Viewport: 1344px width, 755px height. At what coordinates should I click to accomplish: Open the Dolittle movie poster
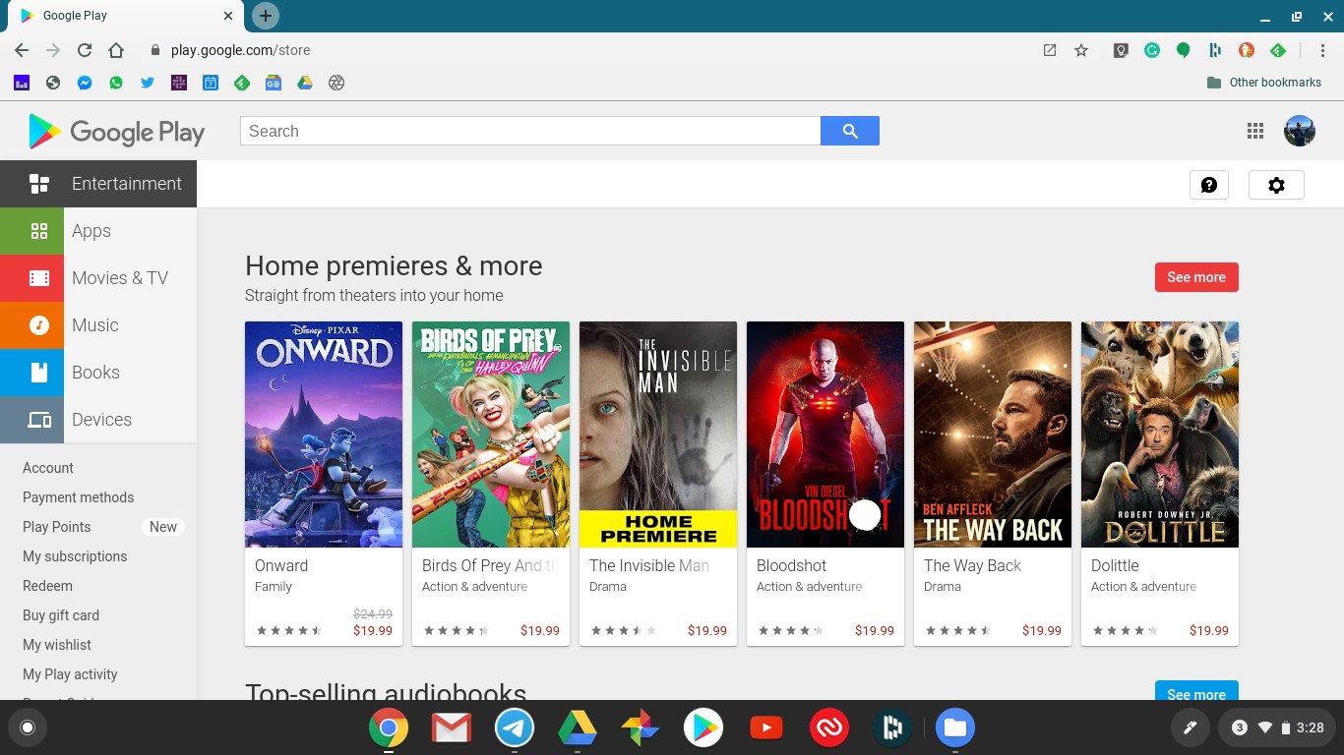pyautogui.click(x=1160, y=435)
